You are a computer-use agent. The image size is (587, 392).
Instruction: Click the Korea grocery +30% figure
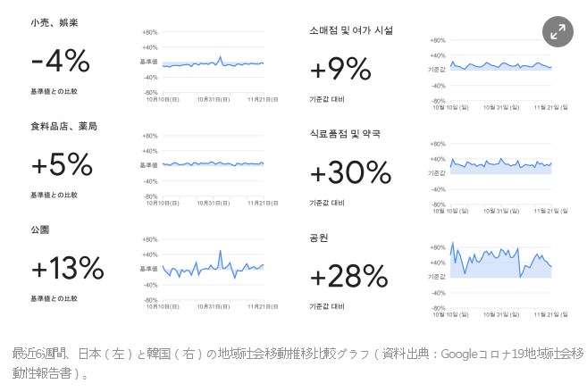coord(351,172)
